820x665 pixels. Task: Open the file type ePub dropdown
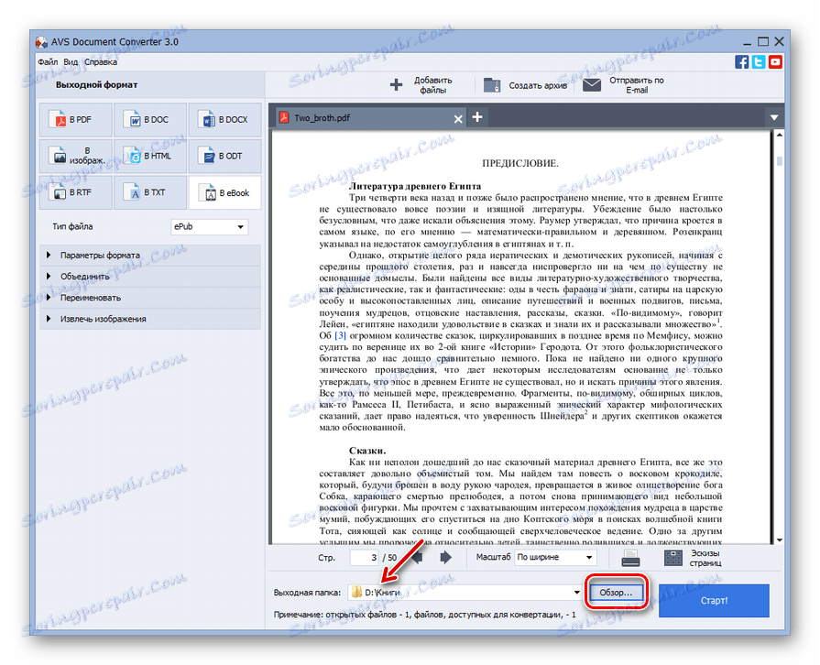point(209,226)
